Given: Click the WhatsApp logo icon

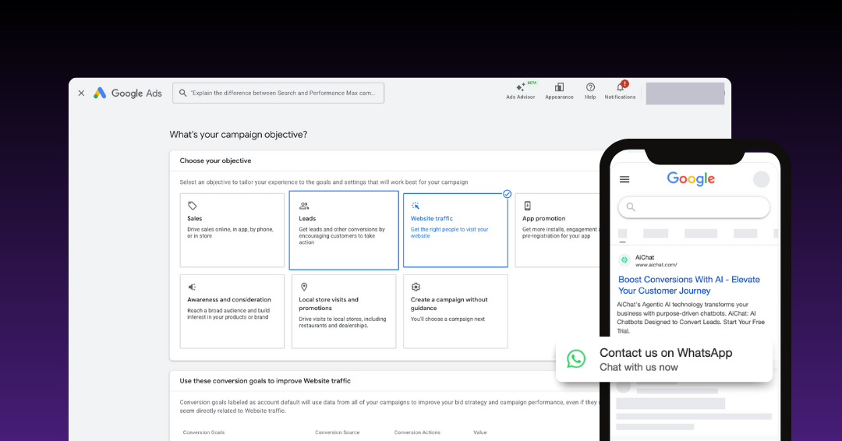Looking at the screenshot, I should pos(576,359).
